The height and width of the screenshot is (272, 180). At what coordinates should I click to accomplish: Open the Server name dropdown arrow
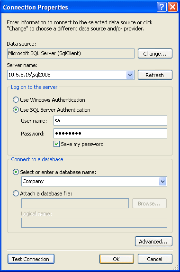tap(130, 75)
